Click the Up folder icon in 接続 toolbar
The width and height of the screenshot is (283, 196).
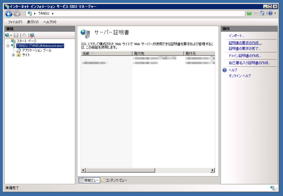24,35
